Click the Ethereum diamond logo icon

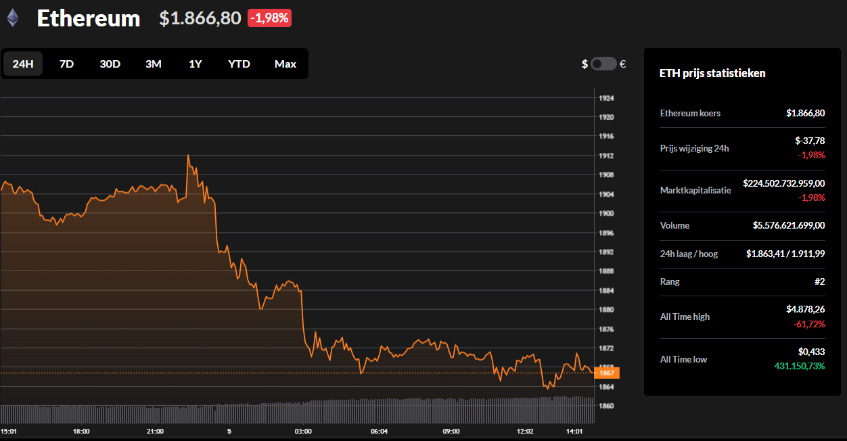tap(13, 18)
